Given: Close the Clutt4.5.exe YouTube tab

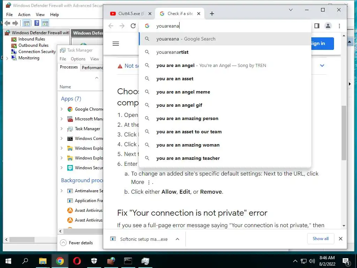Looking at the screenshot, I should point(150,14).
